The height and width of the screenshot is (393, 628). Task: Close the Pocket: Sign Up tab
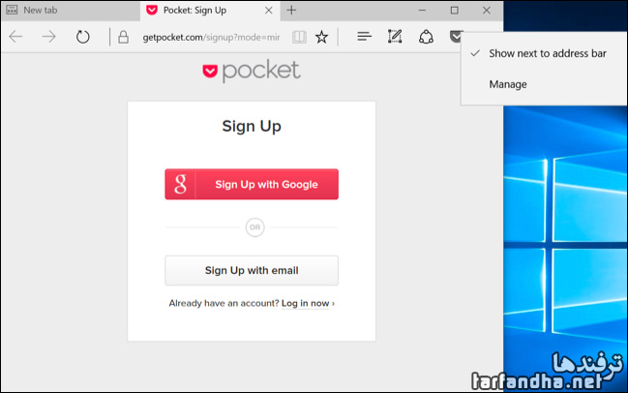(x=269, y=11)
